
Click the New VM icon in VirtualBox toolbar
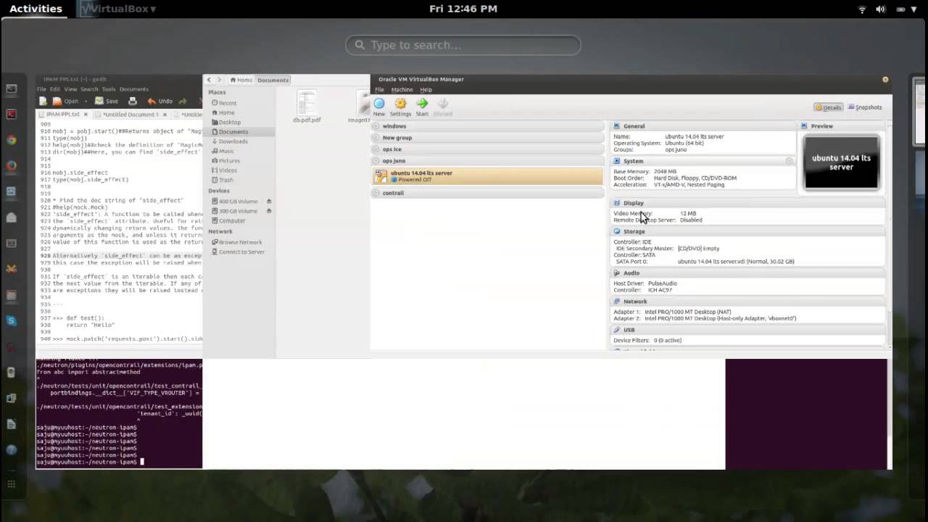[x=378, y=104]
